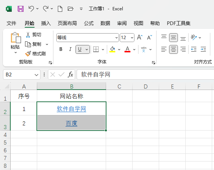Redo the last undone action
Image resolution: width=214 pixels, height=170 pixels.
tap(46, 9)
